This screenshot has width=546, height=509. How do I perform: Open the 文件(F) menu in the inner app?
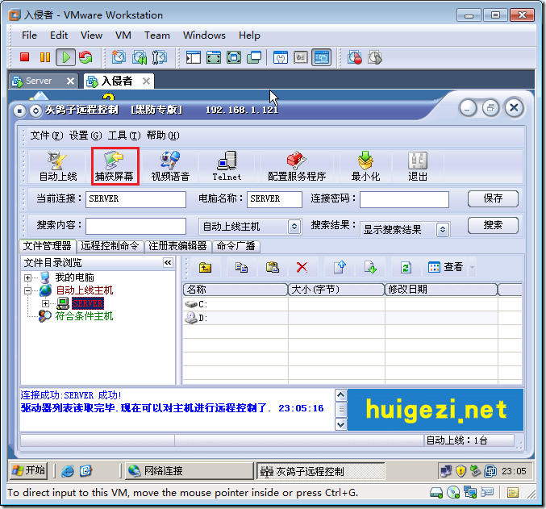click(x=47, y=136)
